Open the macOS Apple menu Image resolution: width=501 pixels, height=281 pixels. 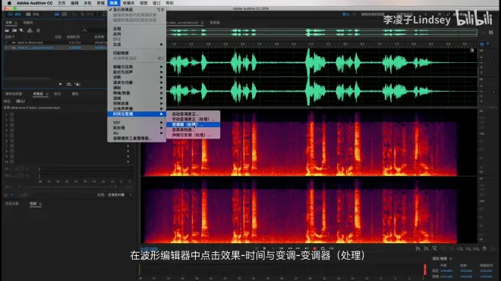click(9, 3)
